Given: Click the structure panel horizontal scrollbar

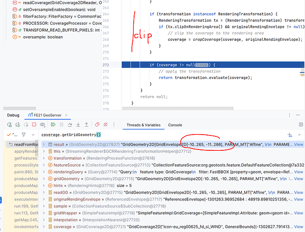Looking at the screenshot, I should click(x=19, y=108).
